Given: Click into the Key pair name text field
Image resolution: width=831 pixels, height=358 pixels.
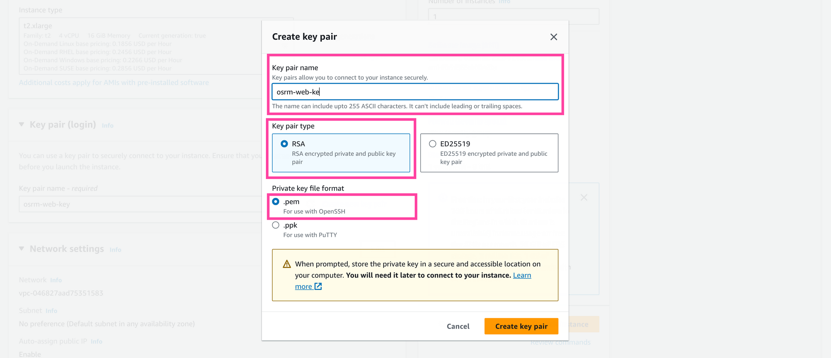Looking at the screenshot, I should [415, 91].
